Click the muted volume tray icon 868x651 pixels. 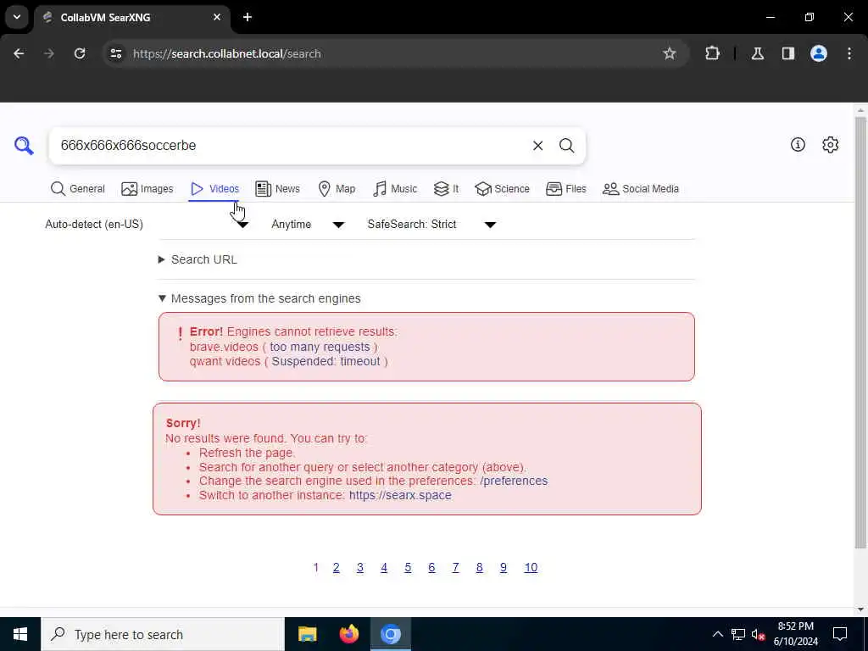tap(758, 634)
